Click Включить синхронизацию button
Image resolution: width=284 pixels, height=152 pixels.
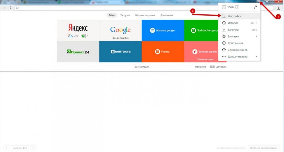[x=264, y=148]
